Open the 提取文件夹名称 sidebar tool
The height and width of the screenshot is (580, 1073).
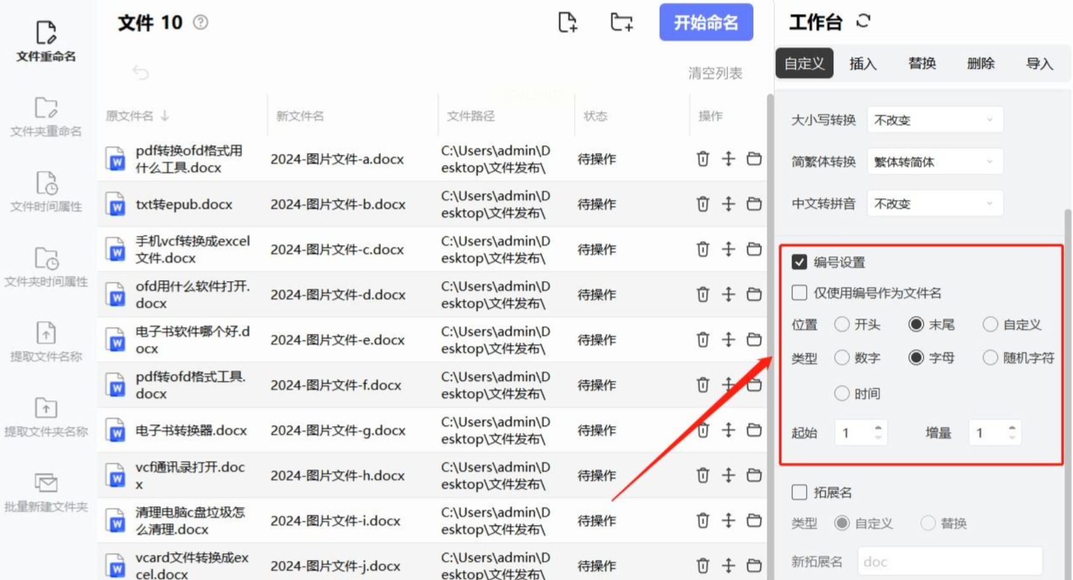[x=46, y=417]
